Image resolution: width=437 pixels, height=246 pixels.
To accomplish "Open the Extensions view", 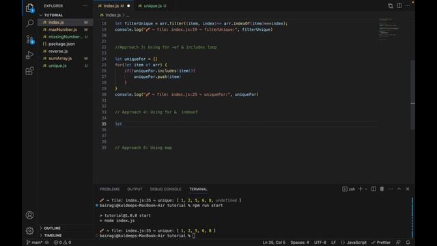I will (x=29, y=71).
